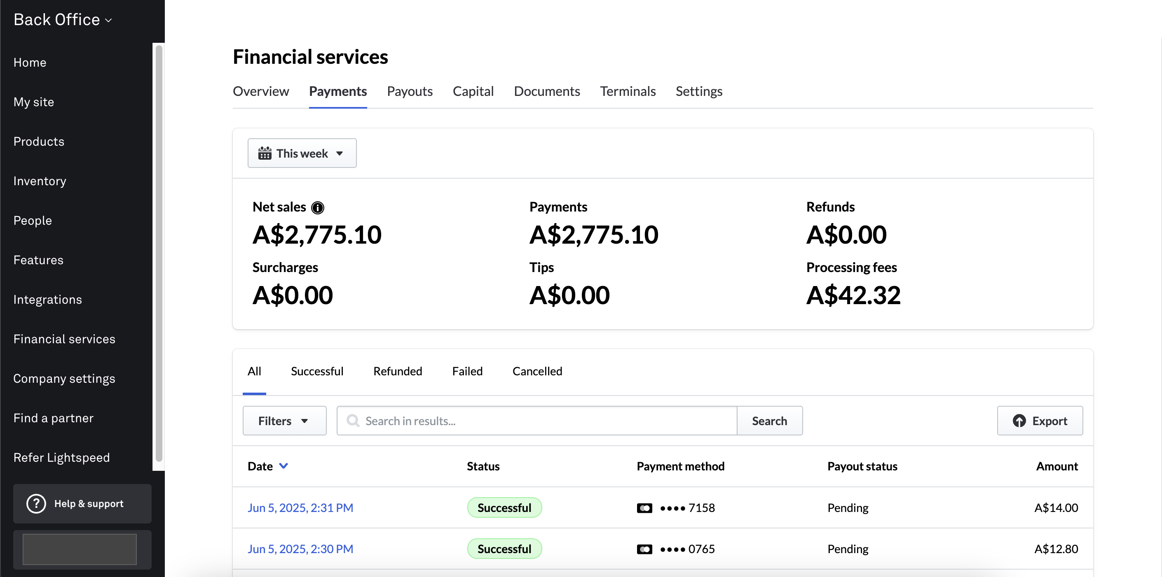
Task: Expand the Filters dropdown
Action: click(284, 421)
